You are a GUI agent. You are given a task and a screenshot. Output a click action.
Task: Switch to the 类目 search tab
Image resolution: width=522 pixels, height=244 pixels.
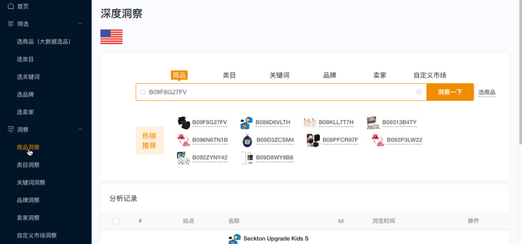point(229,75)
